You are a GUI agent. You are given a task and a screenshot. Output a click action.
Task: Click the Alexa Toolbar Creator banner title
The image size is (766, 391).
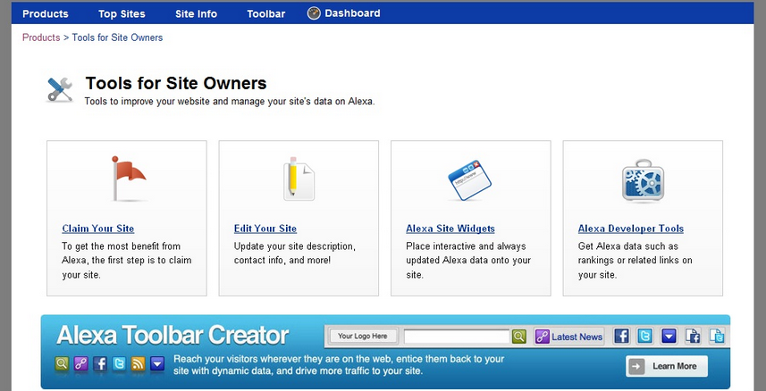coord(173,336)
